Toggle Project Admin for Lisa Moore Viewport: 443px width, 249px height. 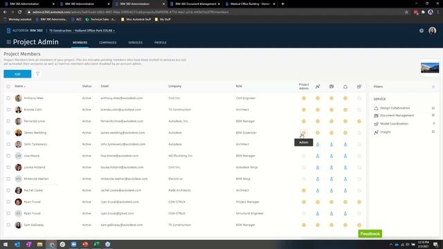(x=304, y=156)
